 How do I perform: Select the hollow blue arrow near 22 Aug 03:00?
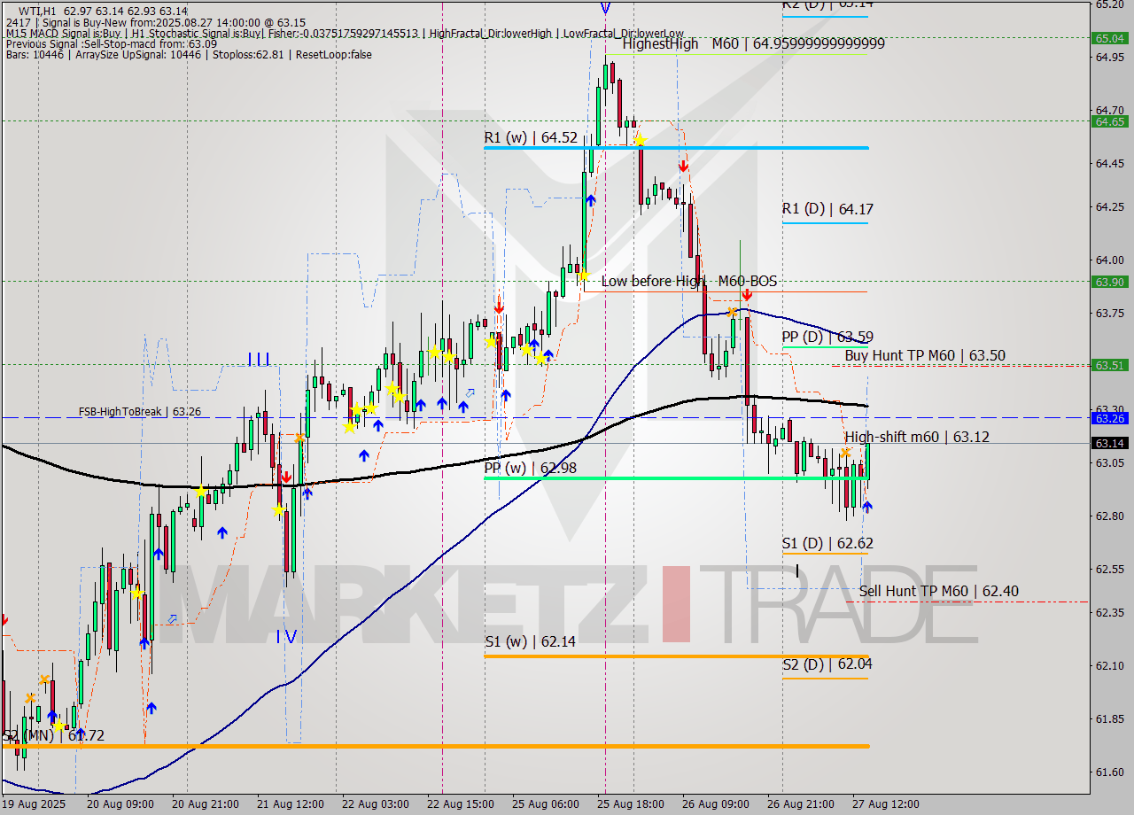click(470, 393)
